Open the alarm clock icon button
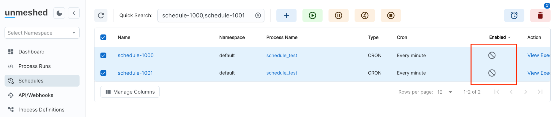The width and height of the screenshot is (556, 117). (514, 15)
